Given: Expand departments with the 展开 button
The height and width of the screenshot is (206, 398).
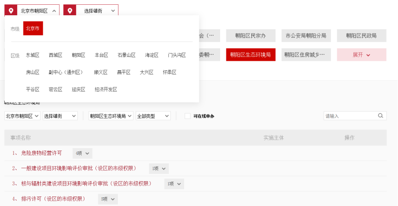Looking at the screenshot, I should (362, 54).
